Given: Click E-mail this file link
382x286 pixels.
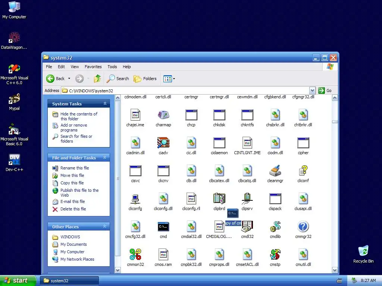Looking at the screenshot, I should pyautogui.click(x=73, y=201).
